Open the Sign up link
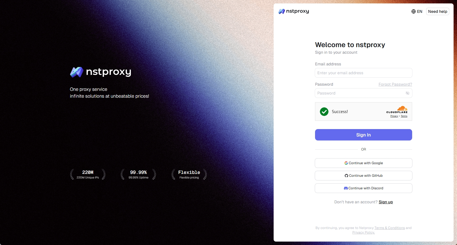This screenshot has height=245, width=457. (386, 202)
